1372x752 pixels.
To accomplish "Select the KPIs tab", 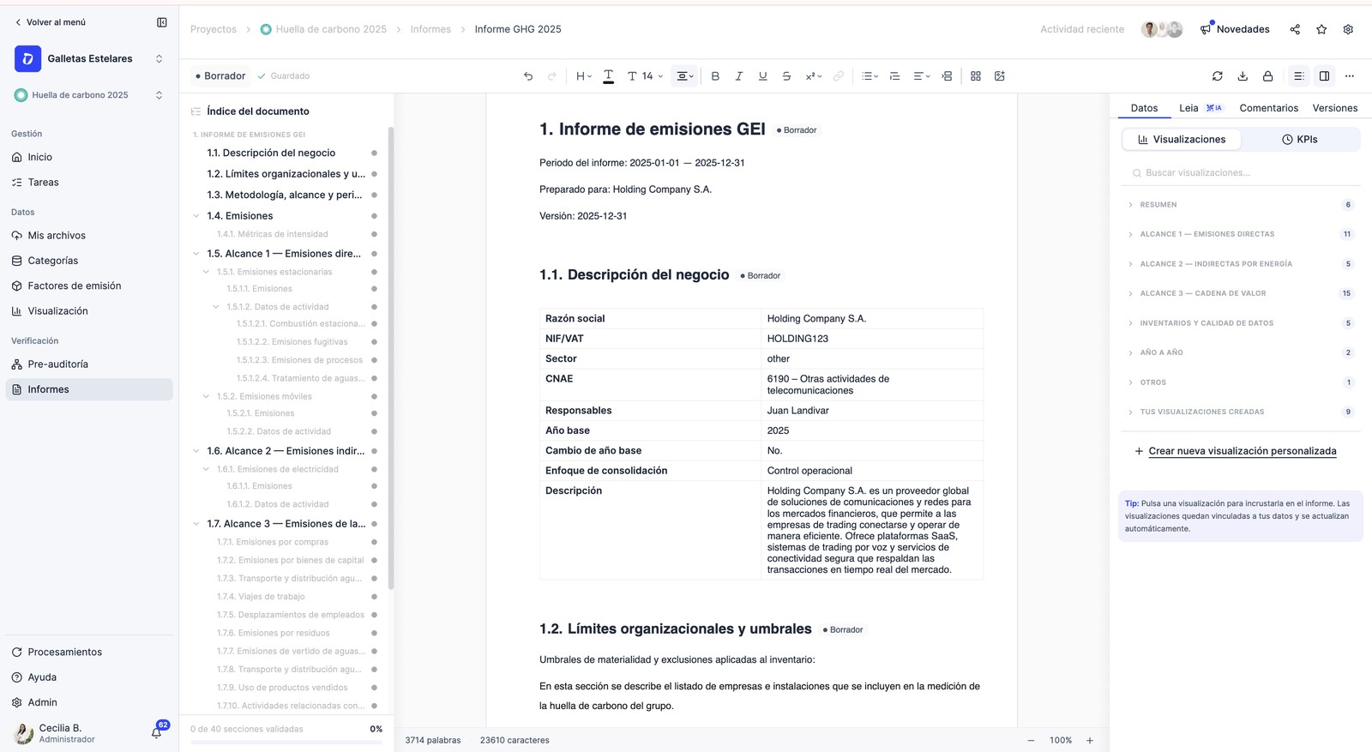I will (1299, 139).
